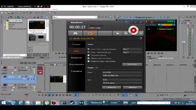
Task: Enable add webcam video checkbox in Bandicam
Action: tap(89, 61)
